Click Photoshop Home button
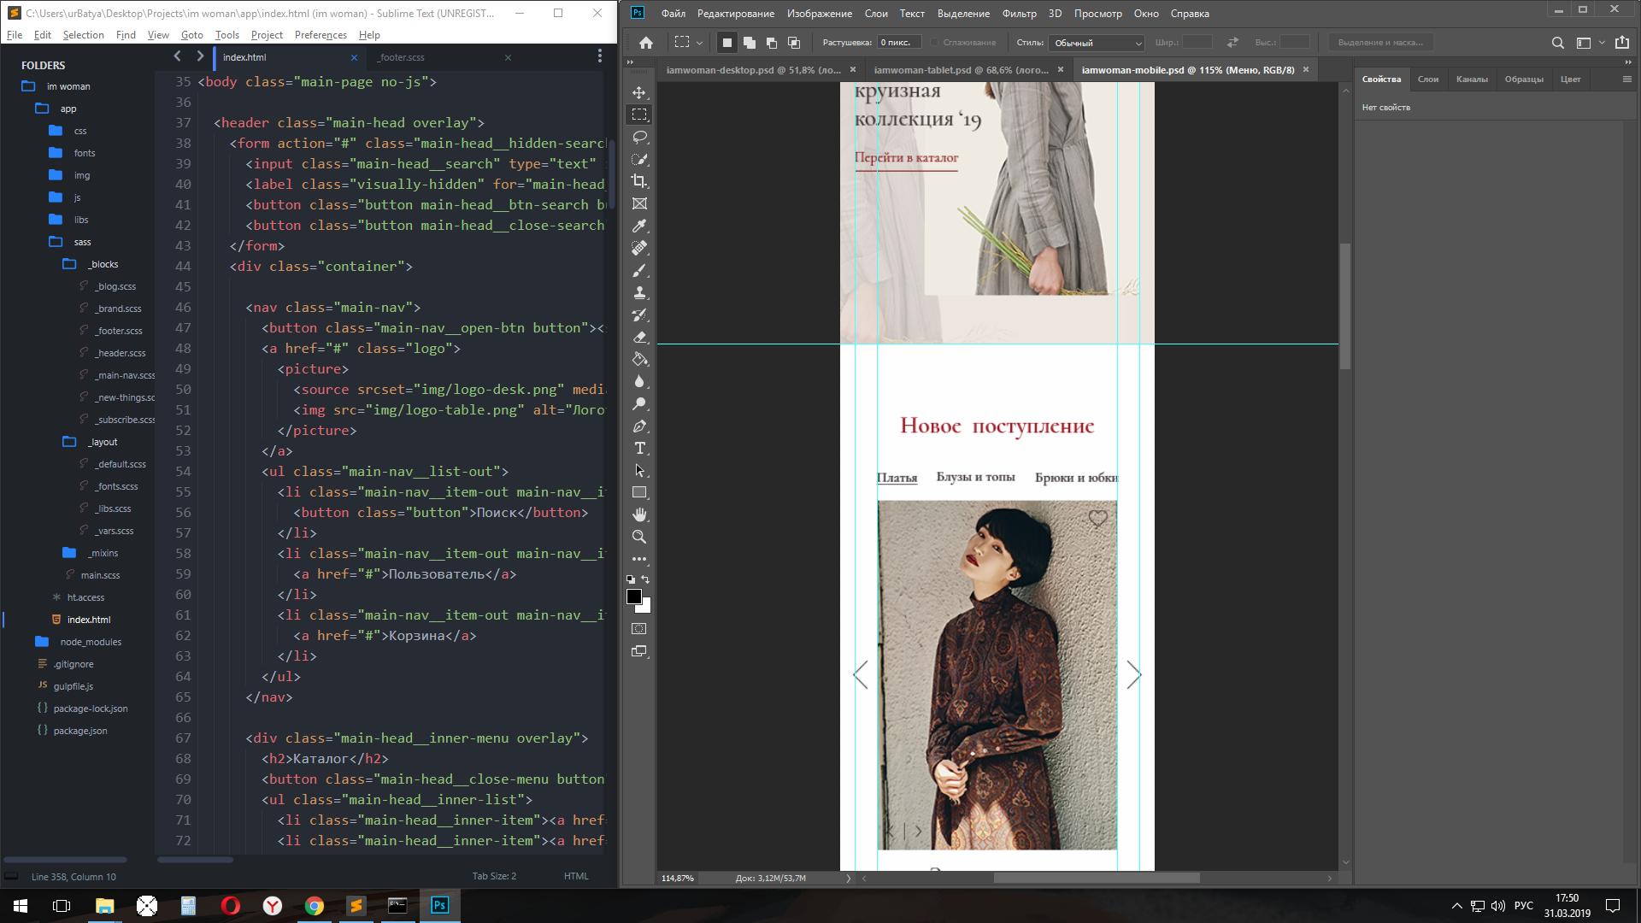The image size is (1641, 923). tap(646, 43)
